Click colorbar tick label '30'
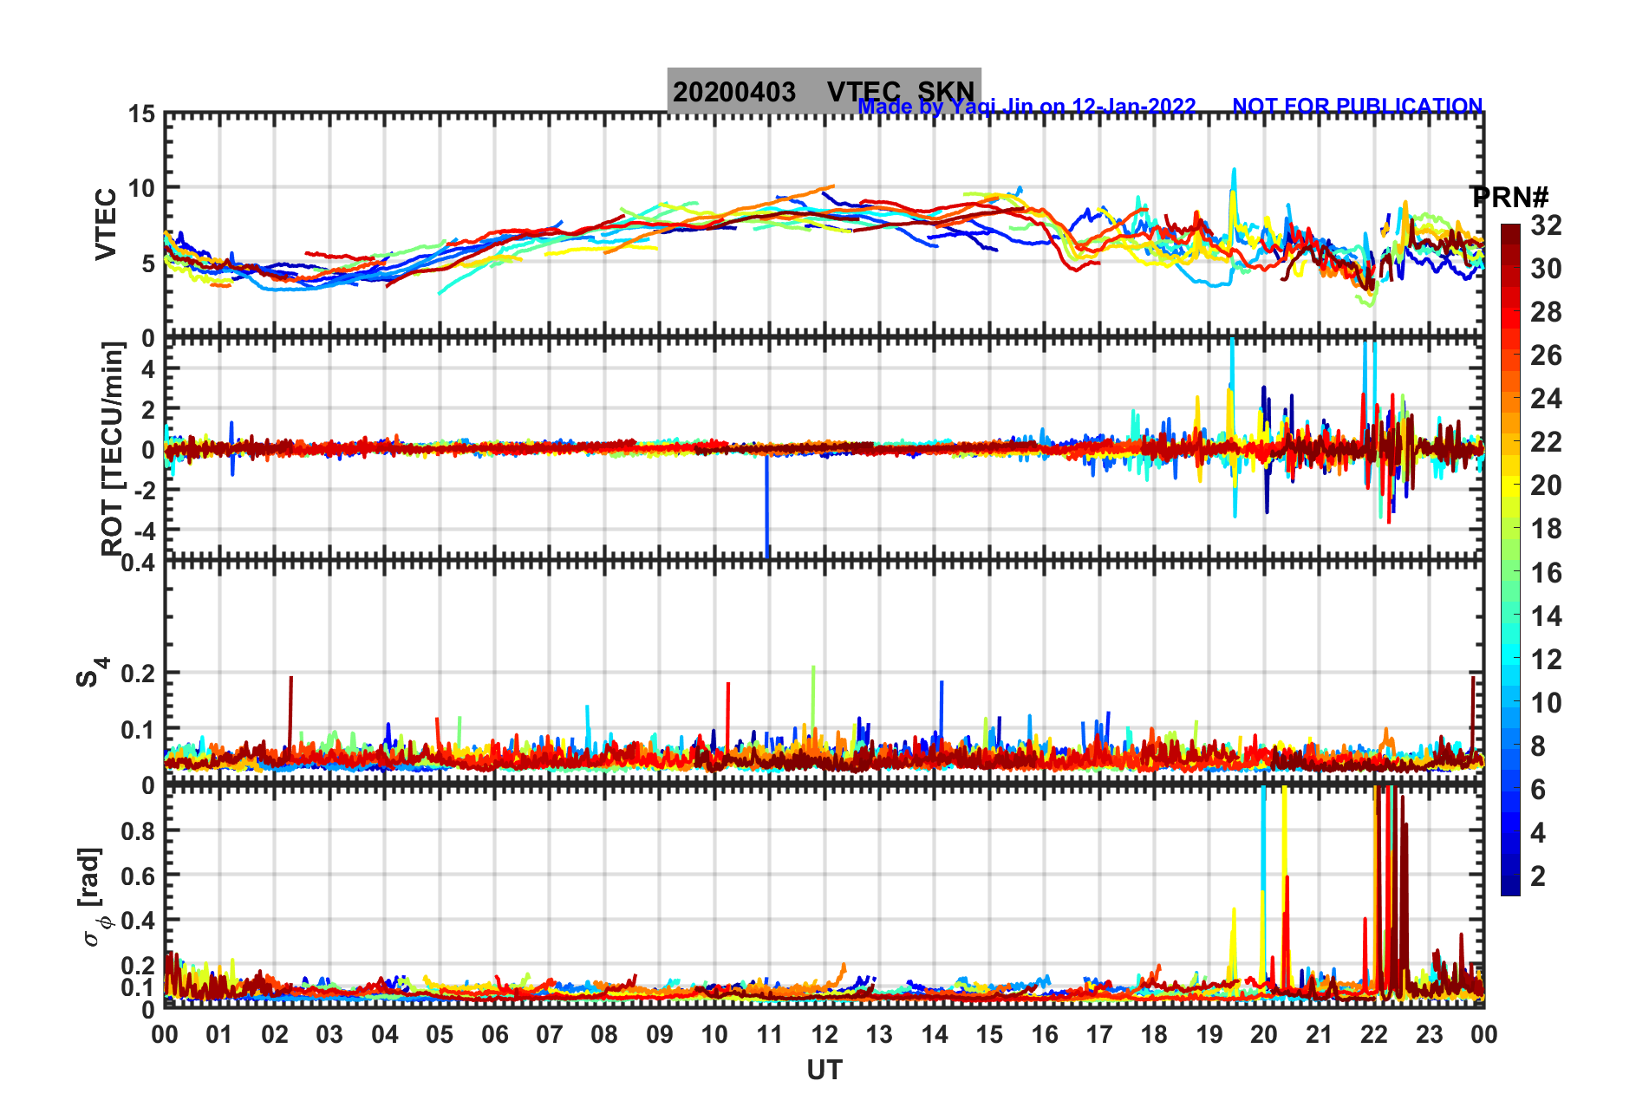 1546,269
